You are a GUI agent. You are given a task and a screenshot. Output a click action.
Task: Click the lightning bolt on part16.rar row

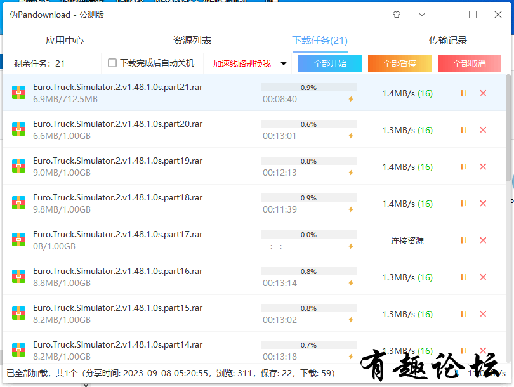[351, 283]
